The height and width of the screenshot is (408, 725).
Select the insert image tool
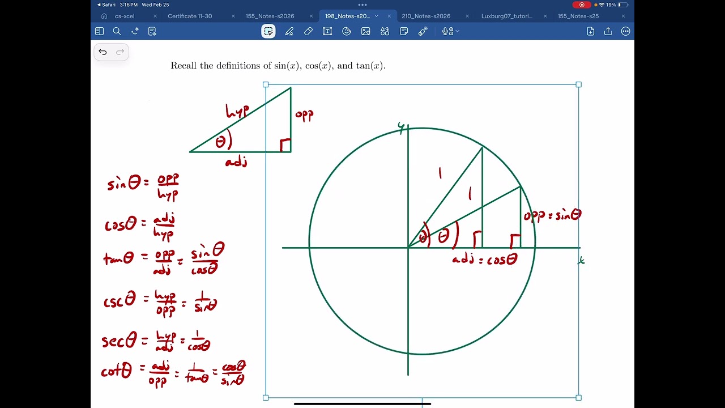coord(366,31)
